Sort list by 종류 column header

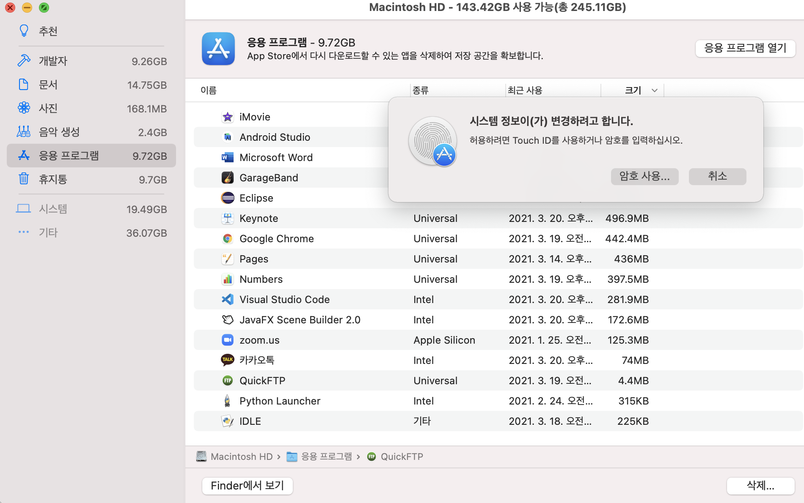(421, 90)
